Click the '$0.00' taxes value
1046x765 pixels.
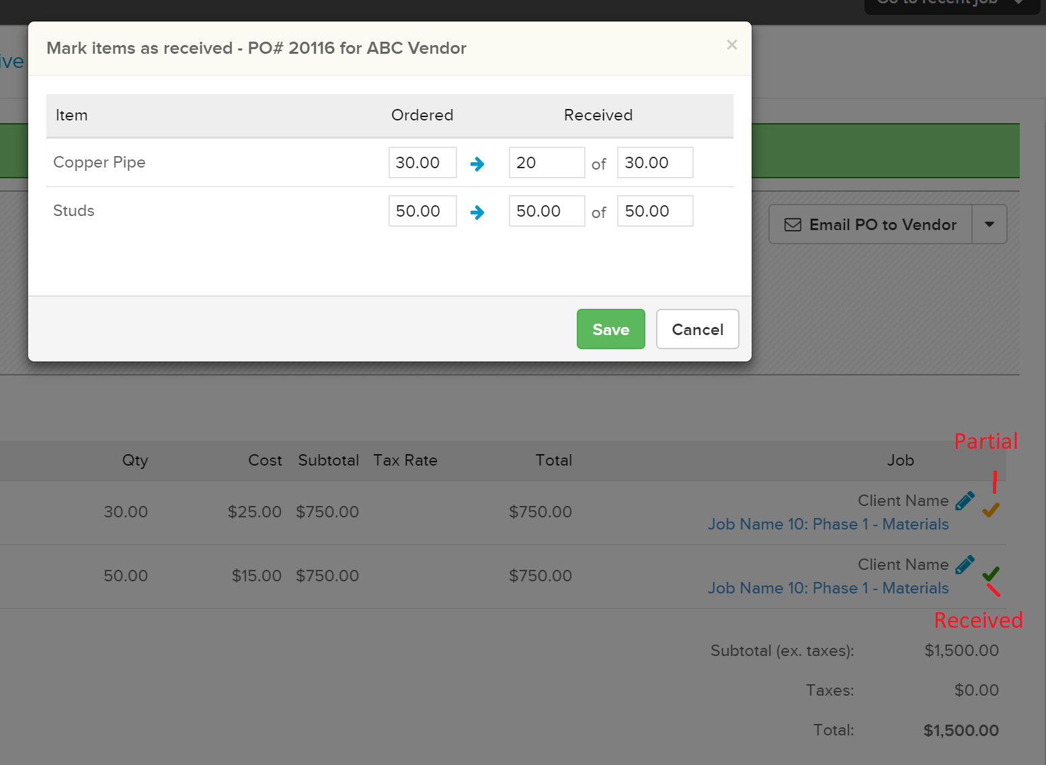(x=977, y=690)
